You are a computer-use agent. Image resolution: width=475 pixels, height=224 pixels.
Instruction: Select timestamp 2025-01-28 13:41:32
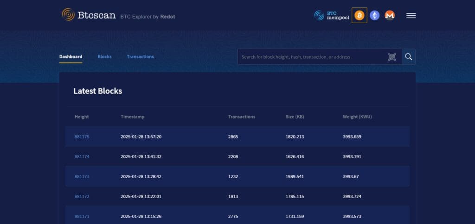[141, 156]
